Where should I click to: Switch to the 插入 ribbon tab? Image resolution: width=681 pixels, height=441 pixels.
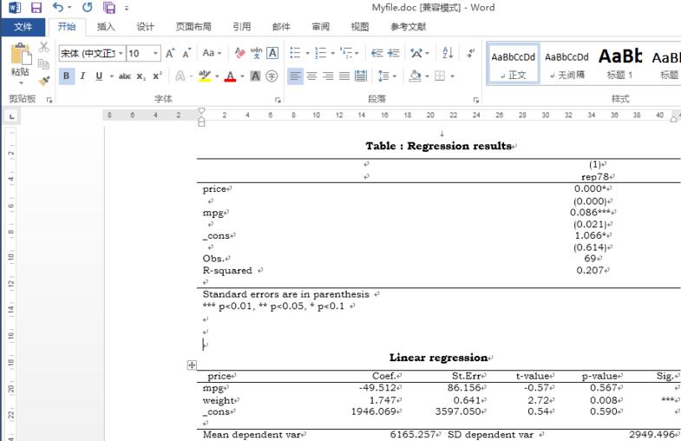tap(106, 27)
